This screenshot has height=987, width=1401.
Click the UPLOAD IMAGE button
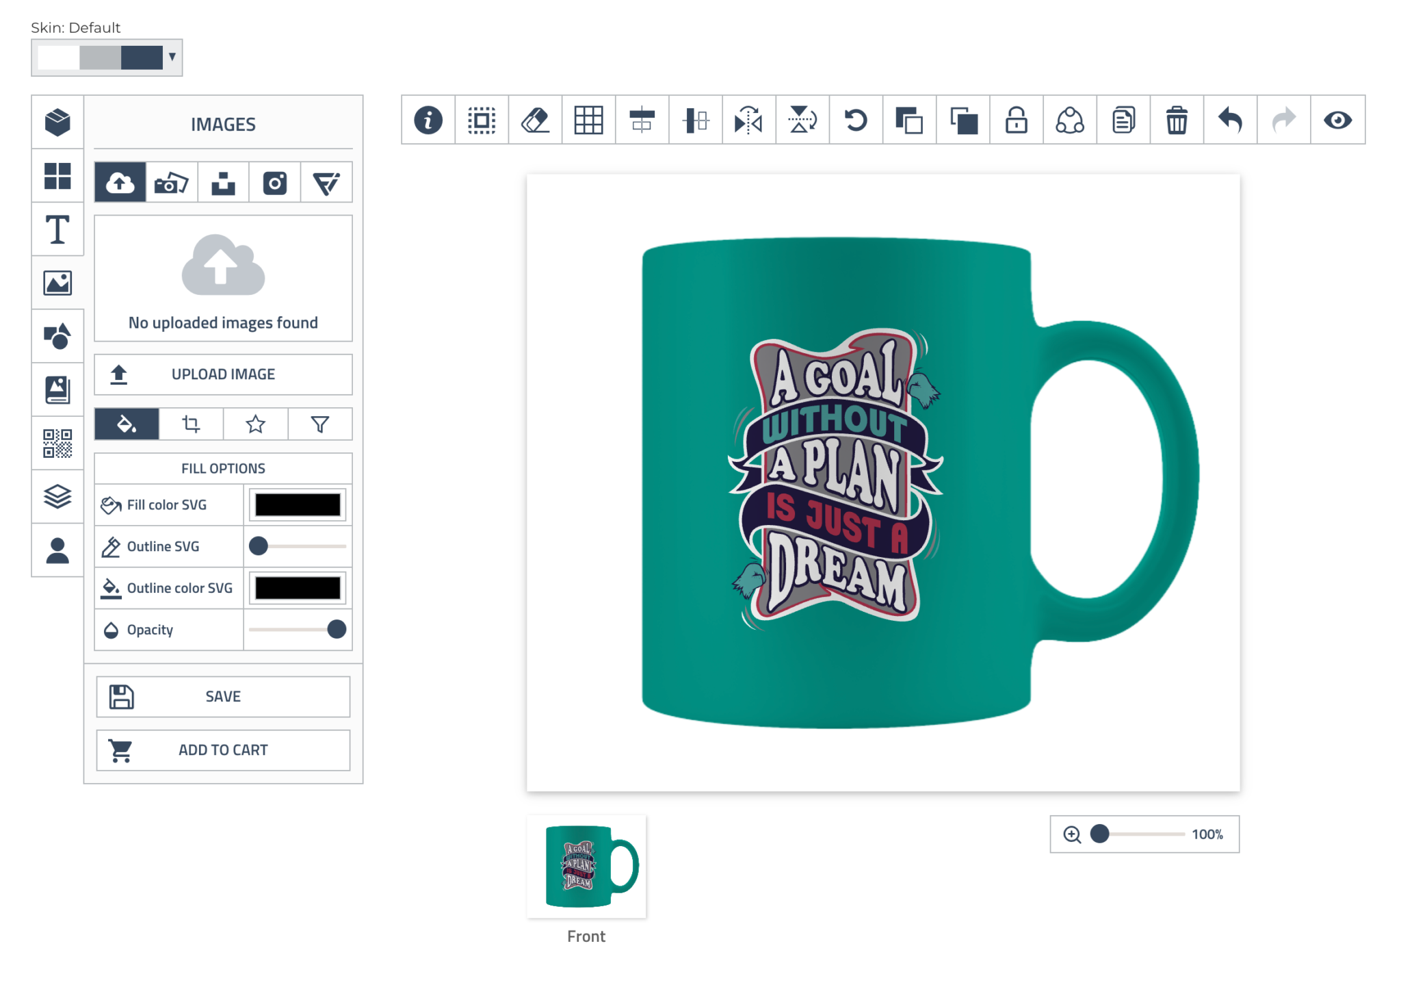pos(223,374)
